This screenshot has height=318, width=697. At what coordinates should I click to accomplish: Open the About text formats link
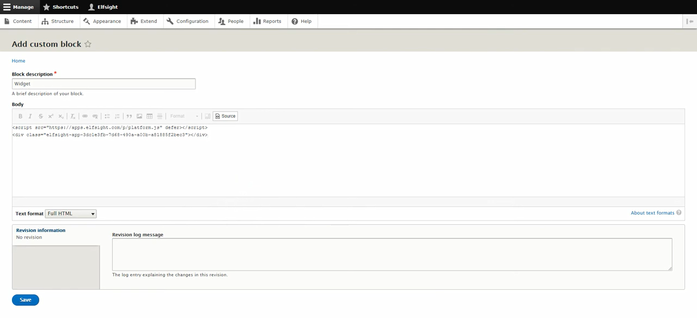(652, 213)
